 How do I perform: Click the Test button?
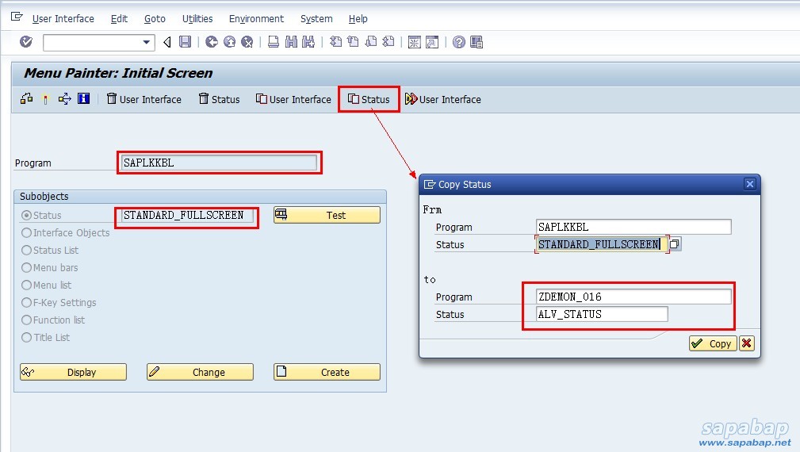[327, 216]
